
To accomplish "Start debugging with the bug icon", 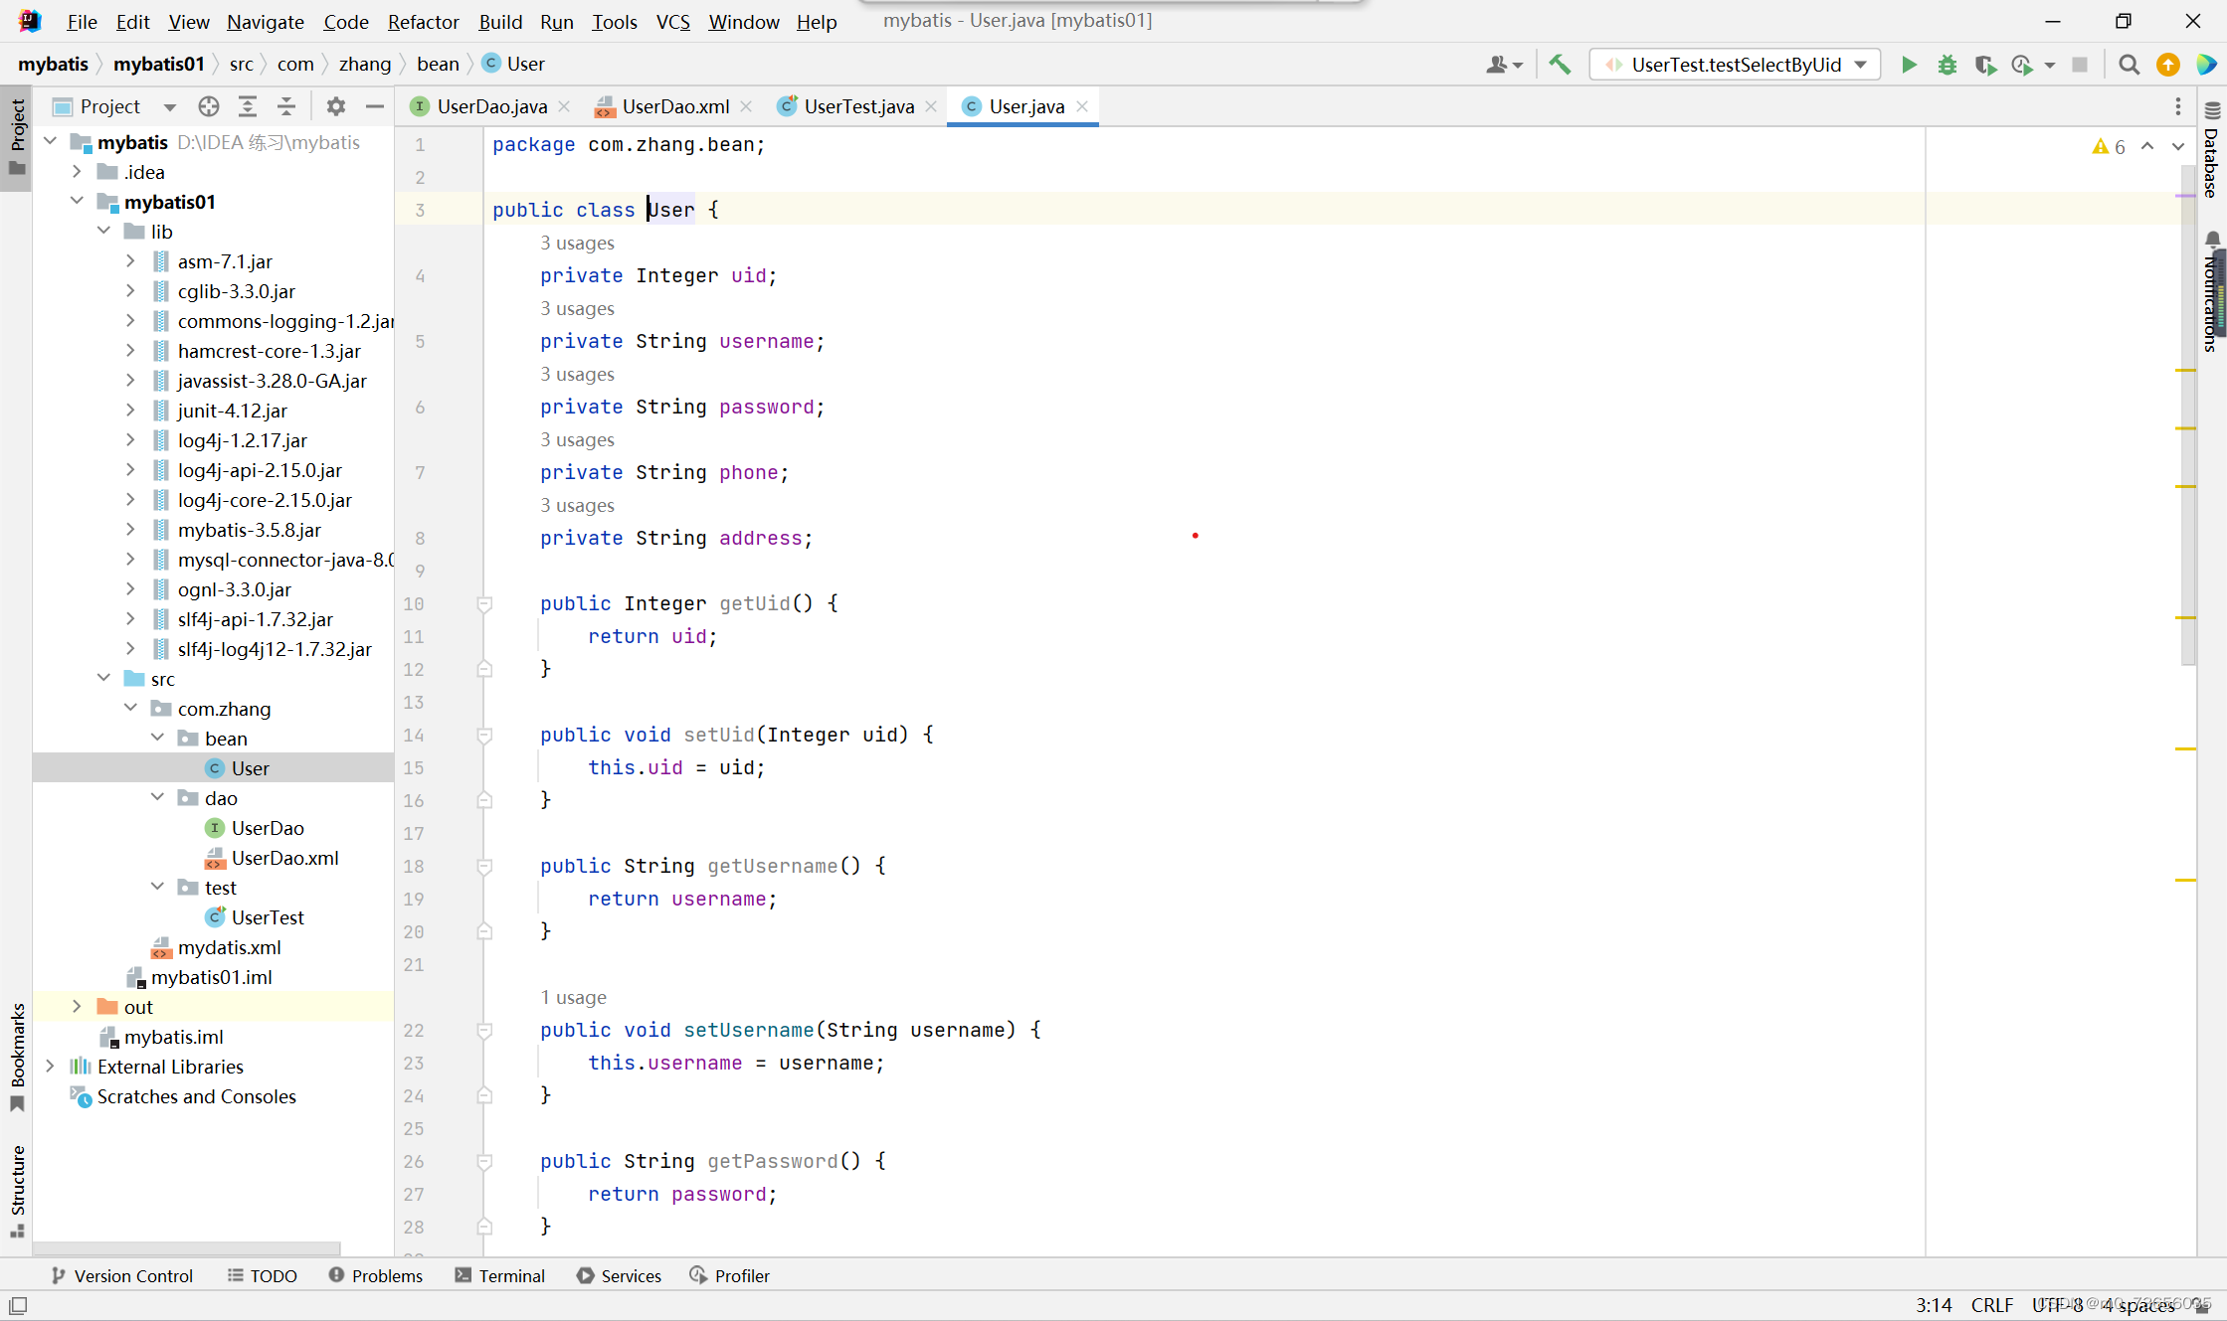I will click(x=1947, y=65).
